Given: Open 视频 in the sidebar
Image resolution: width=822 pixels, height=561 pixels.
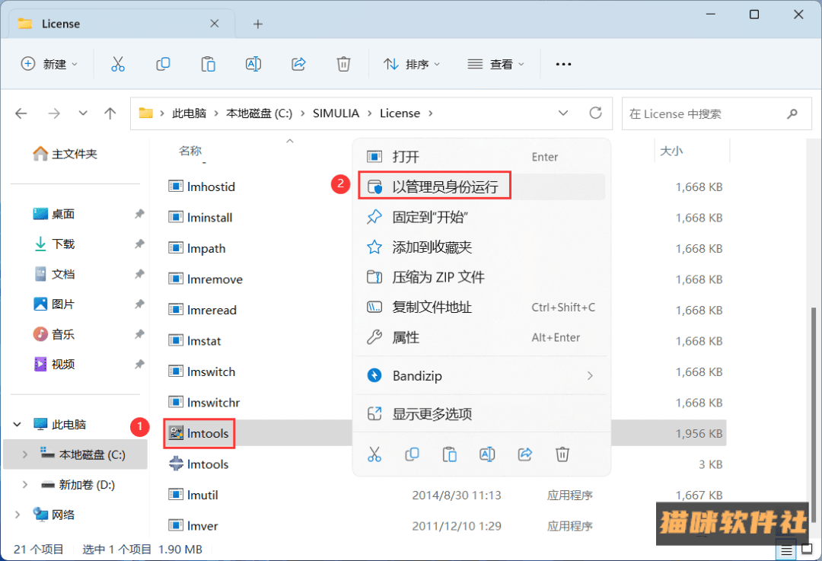Looking at the screenshot, I should [54, 364].
